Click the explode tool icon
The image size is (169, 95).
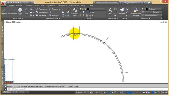68,12
